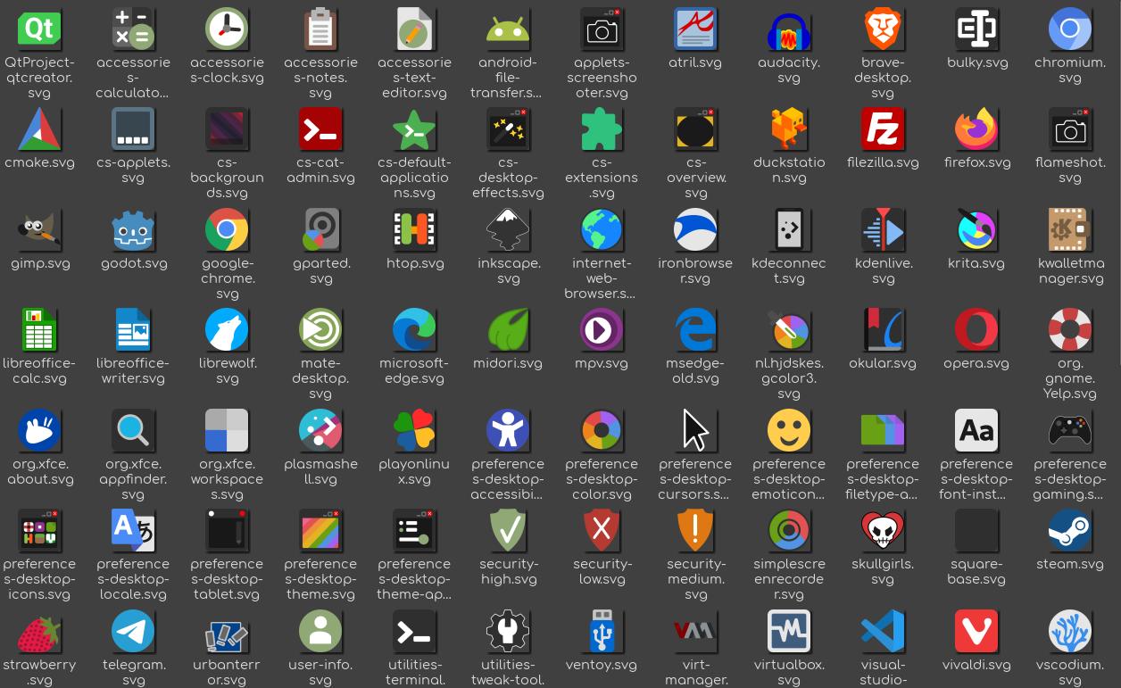Open the htop.svg icon
Image resolution: width=1121 pixels, height=688 pixels.
coord(414,230)
